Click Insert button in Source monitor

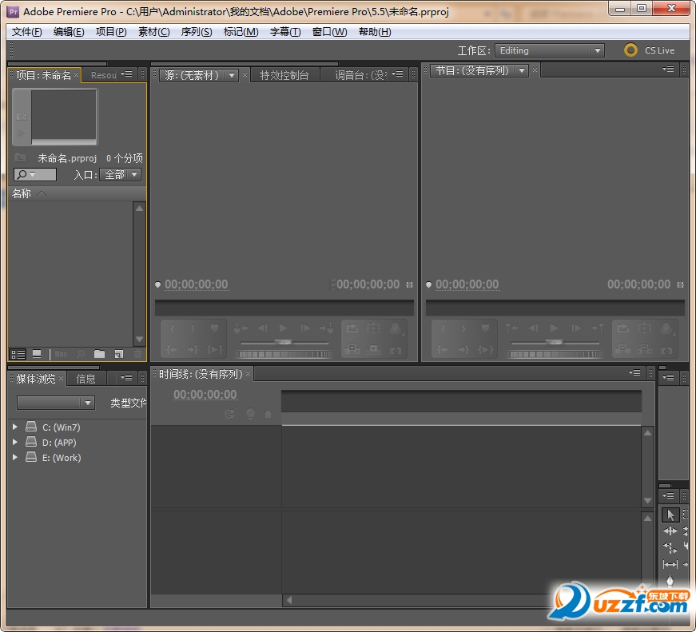click(x=352, y=350)
